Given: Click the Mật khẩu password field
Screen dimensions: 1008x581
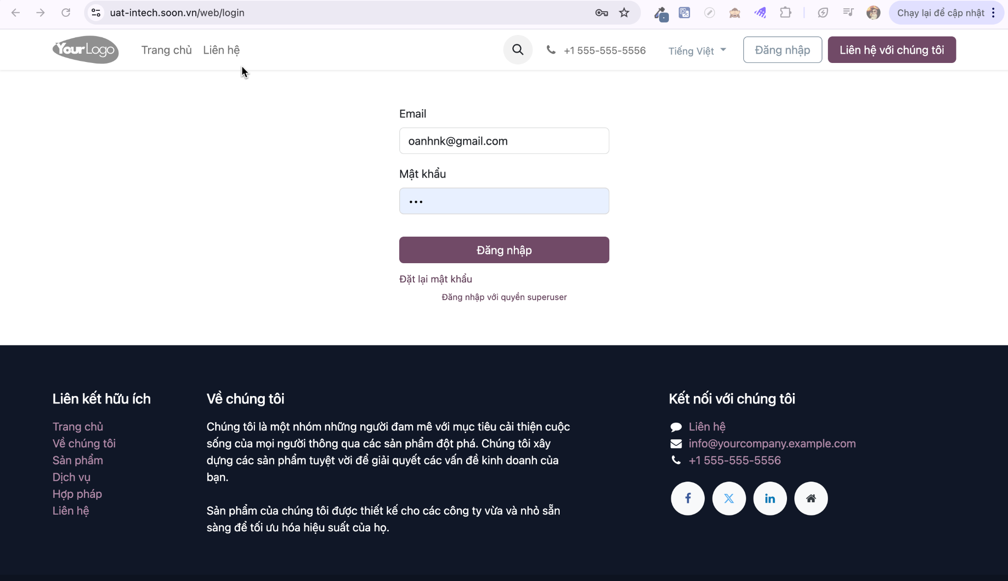Looking at the screenshot, I should coord(504,201).
